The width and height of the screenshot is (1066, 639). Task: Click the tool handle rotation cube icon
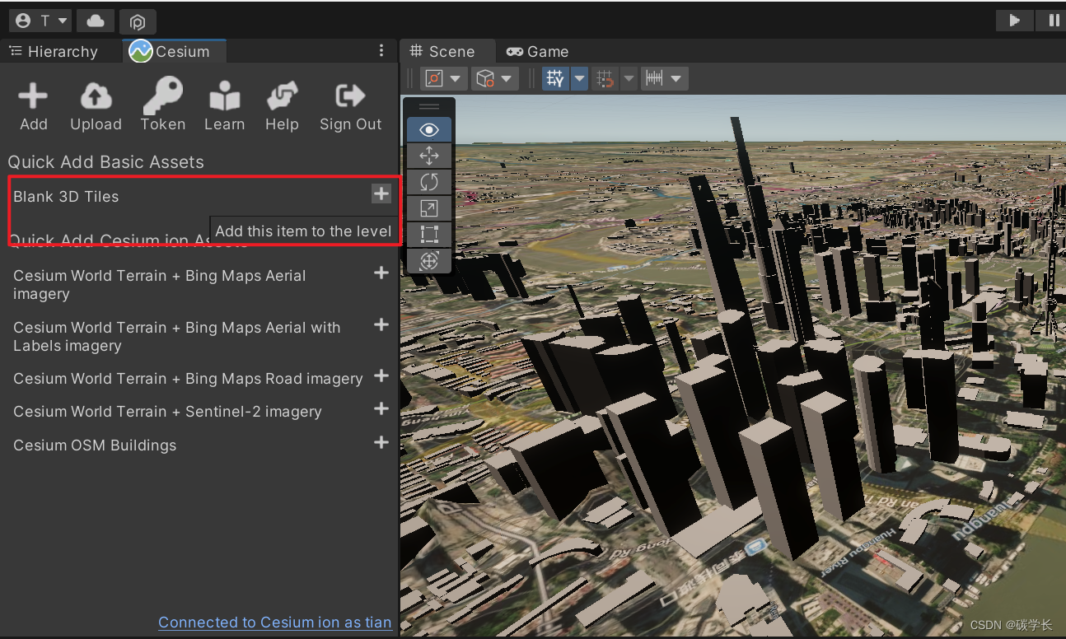(485, 79)
